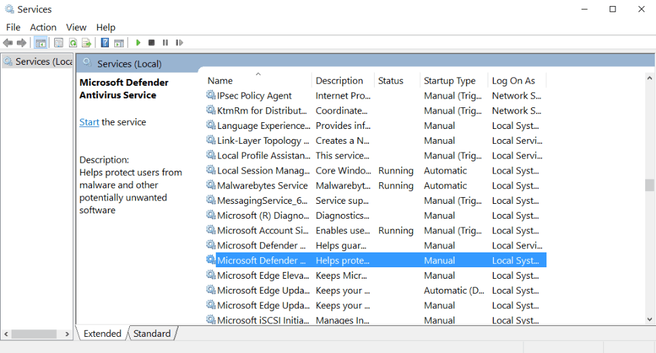Click the gear icon beside Malwarebytes Service
This screenshot has height=353, width=656.
coord(211,186)
